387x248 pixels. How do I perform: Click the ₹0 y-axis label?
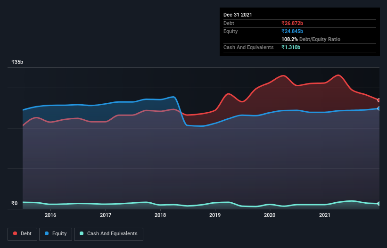pyautogui.click(x=15, y=203)
